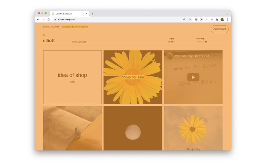Click the faded pin-shaped extension icon
266x166 pixels.
(x=207, y=20)
